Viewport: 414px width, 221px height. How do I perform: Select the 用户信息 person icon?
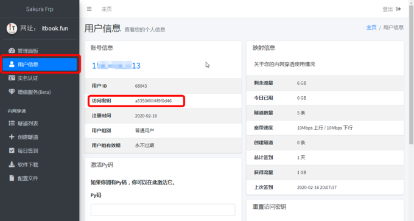(x=12, y=64)
